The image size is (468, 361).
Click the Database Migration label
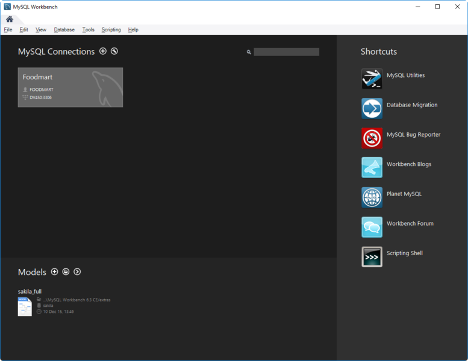[x=412, y=105]
